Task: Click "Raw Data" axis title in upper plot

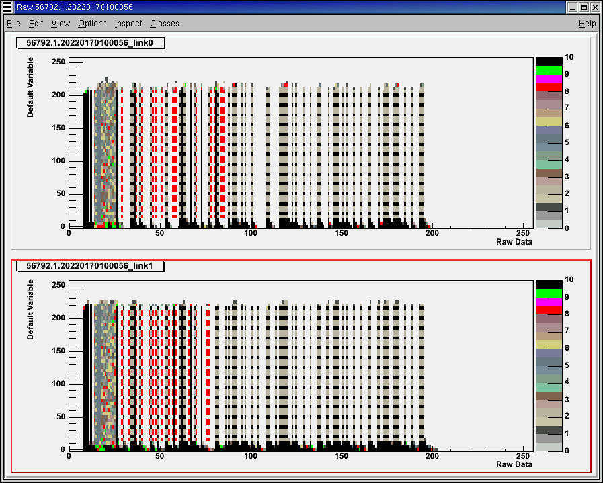Action: click(514, 241)
